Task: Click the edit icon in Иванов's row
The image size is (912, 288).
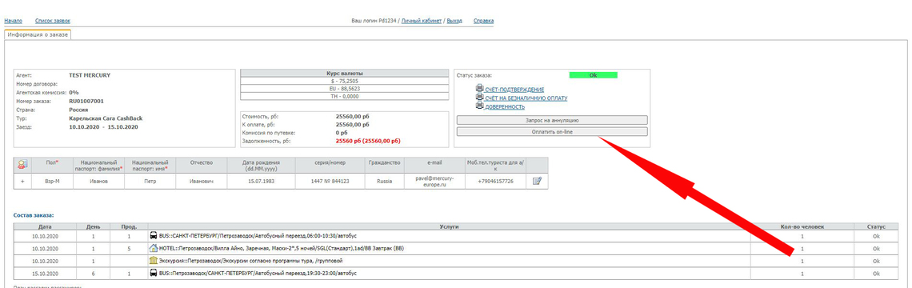Action: [x=538, y=181]
